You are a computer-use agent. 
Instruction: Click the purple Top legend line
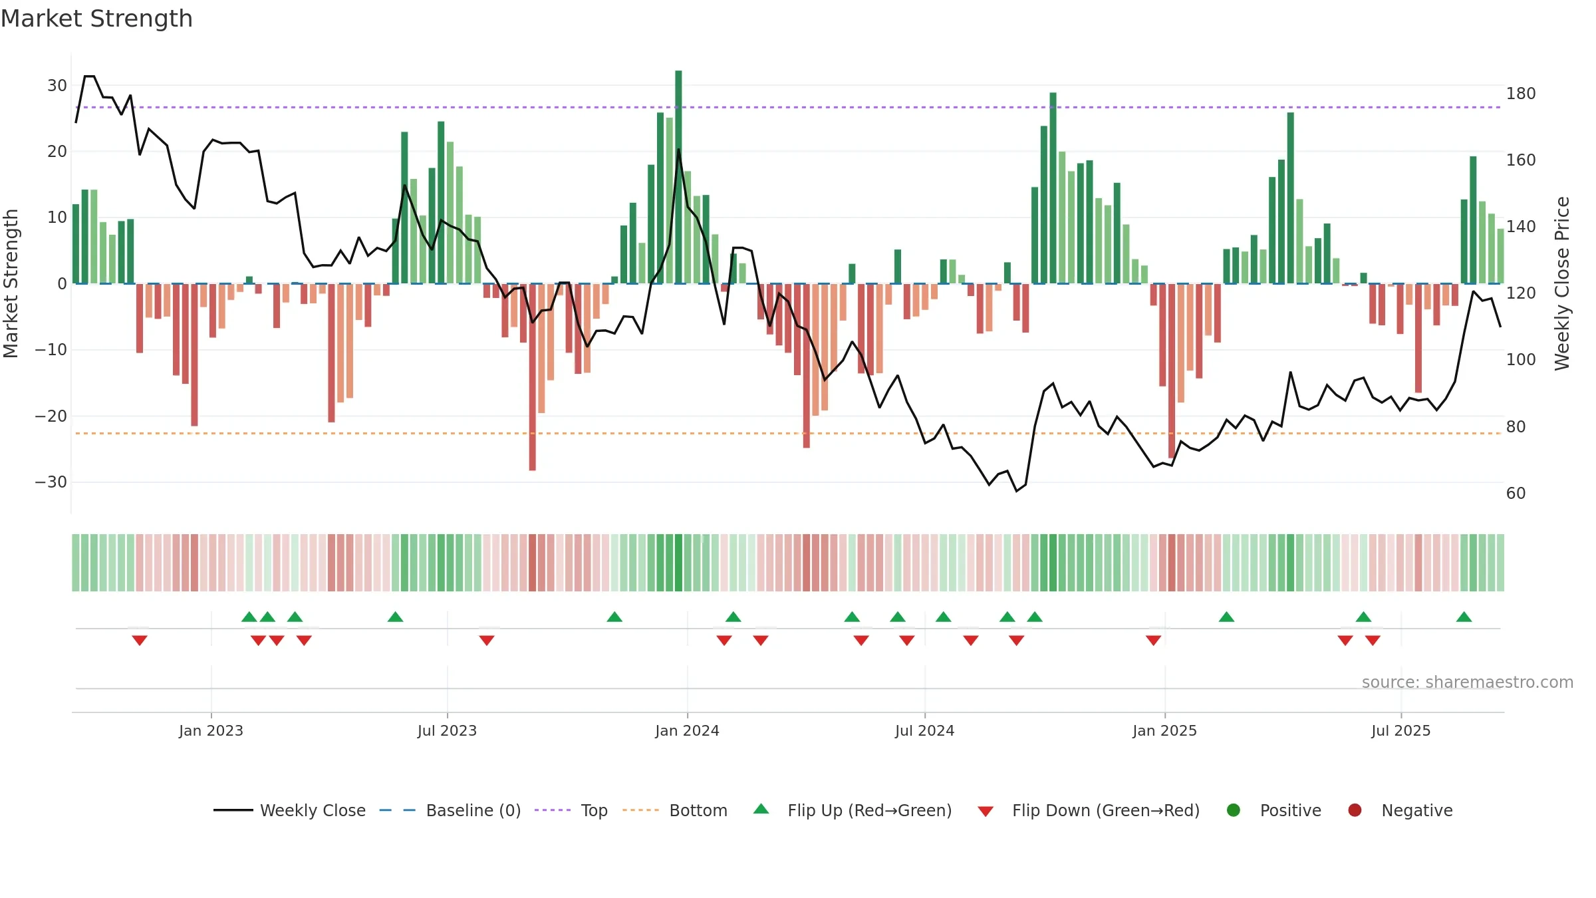click(x=552, y=810)
